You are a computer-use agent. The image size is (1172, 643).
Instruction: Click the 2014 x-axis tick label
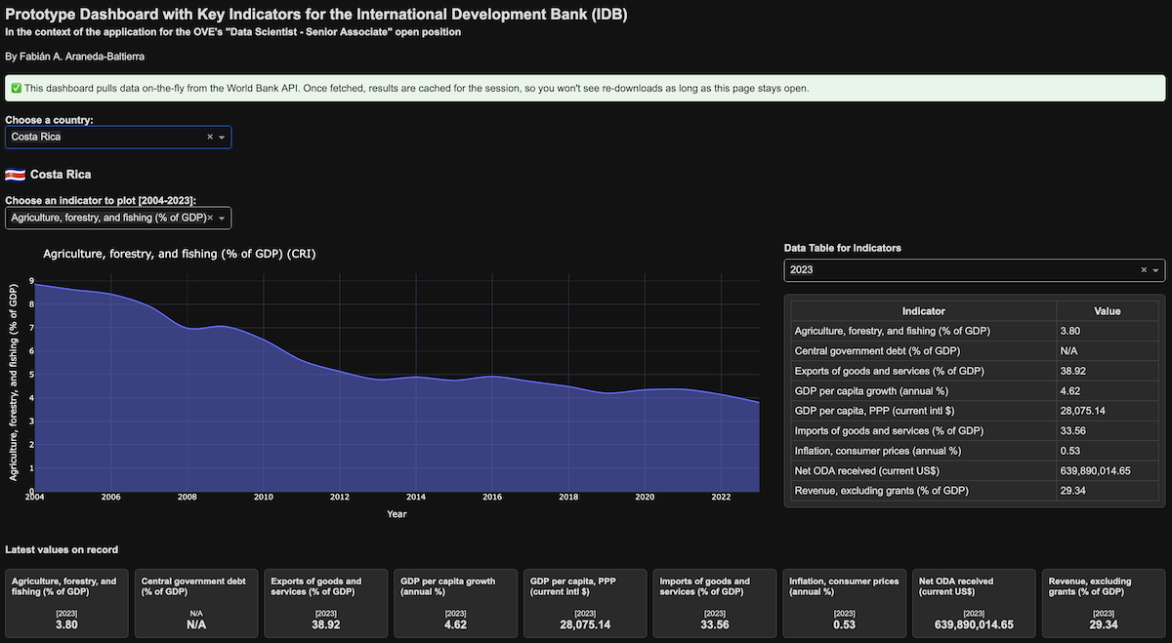(x=416, y=498)
